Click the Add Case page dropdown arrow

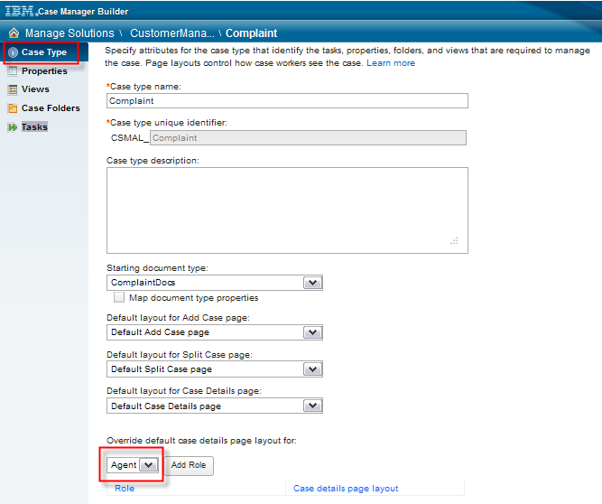(x=312, y=332)
